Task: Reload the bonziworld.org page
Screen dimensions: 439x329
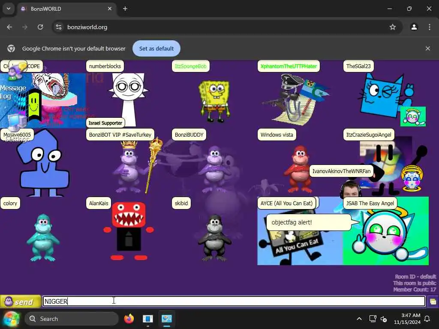Action: 40,27
